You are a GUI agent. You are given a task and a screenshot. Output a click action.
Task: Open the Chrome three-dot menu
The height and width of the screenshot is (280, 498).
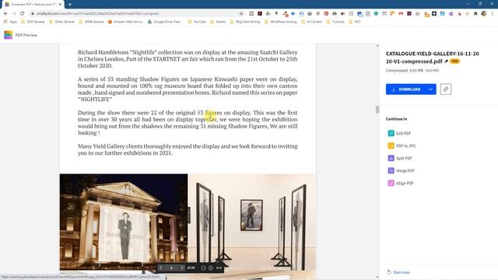(493, 13)
